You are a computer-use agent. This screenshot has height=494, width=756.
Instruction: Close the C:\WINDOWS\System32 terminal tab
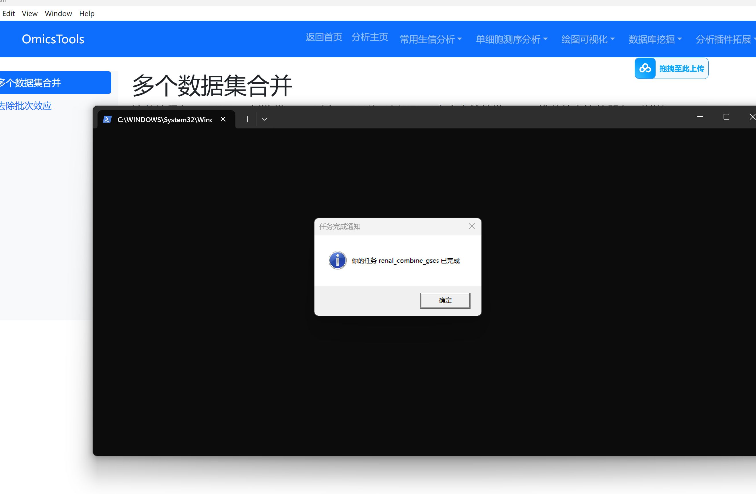(x=223, y=119)
